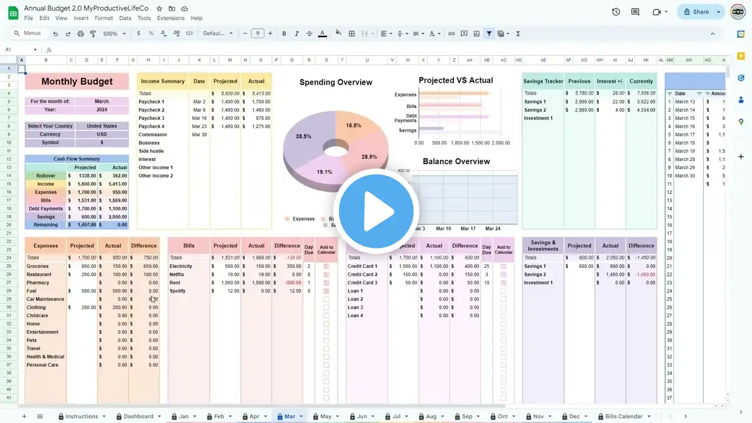Check Add to Calendar box for Netflix

coord(326,274)
